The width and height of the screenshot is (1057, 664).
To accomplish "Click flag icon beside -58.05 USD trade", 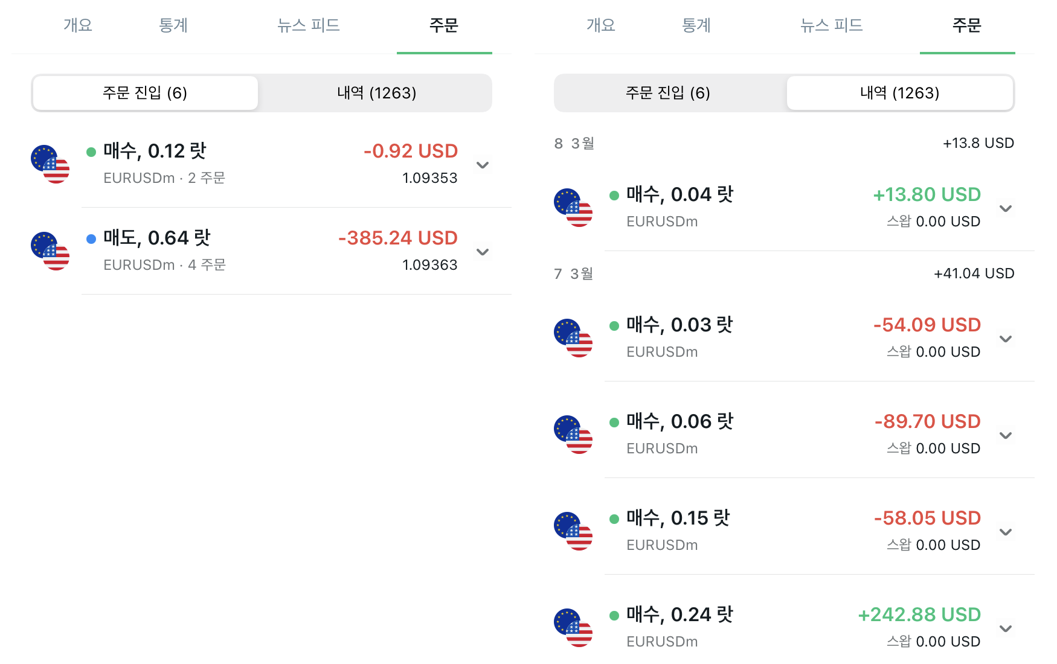I will click(x=573, y=531).
